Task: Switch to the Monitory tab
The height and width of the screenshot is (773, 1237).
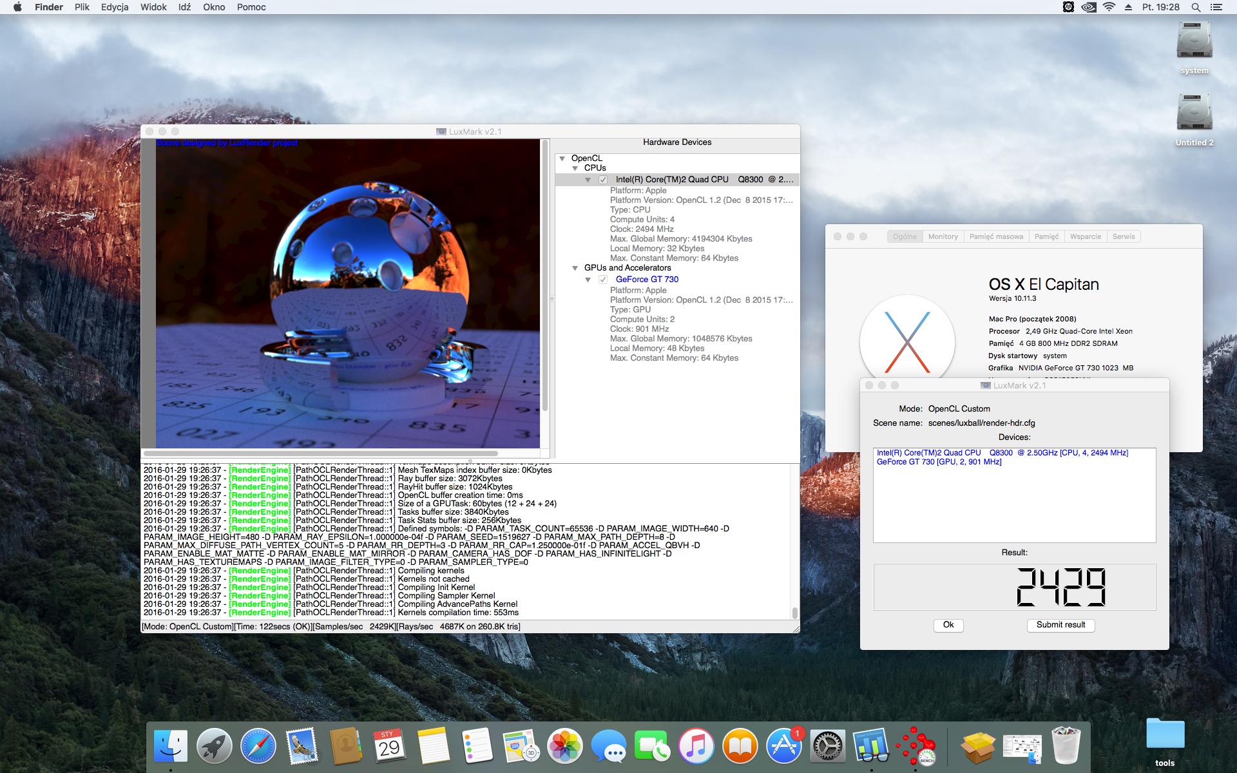Action: 943,236
